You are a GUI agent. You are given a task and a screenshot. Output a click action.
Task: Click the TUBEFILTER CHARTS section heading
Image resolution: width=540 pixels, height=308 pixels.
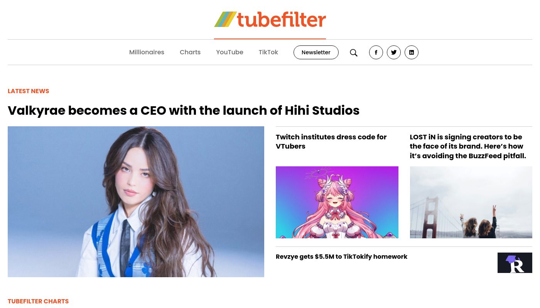click(x=38, y=301)
